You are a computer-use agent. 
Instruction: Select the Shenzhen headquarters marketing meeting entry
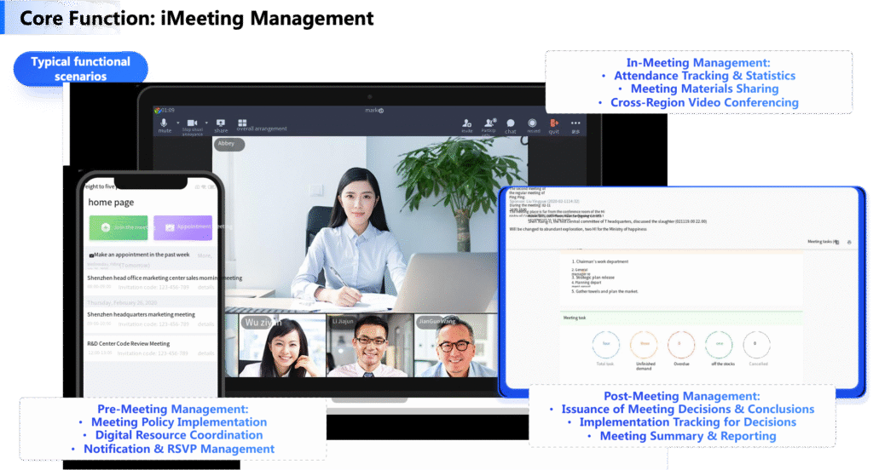[x=141, y=314]
